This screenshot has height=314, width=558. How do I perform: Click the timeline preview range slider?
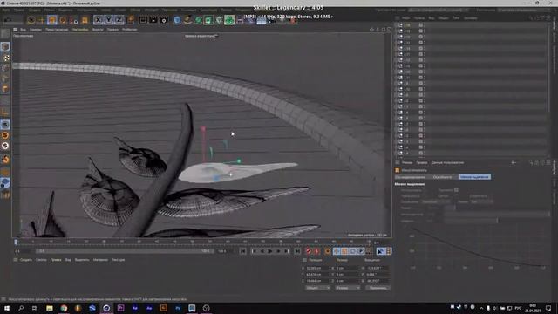pos(124,251)
